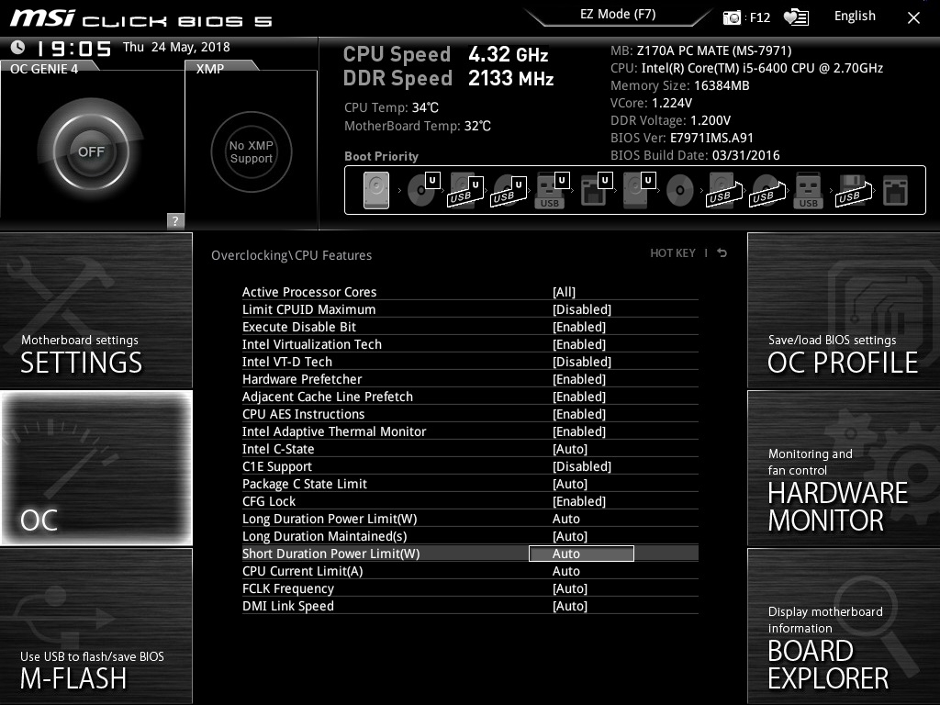Click the OC GENIE 4 tab label
Image resolution: width=940 pixels, height=705 pixels.
44,69
